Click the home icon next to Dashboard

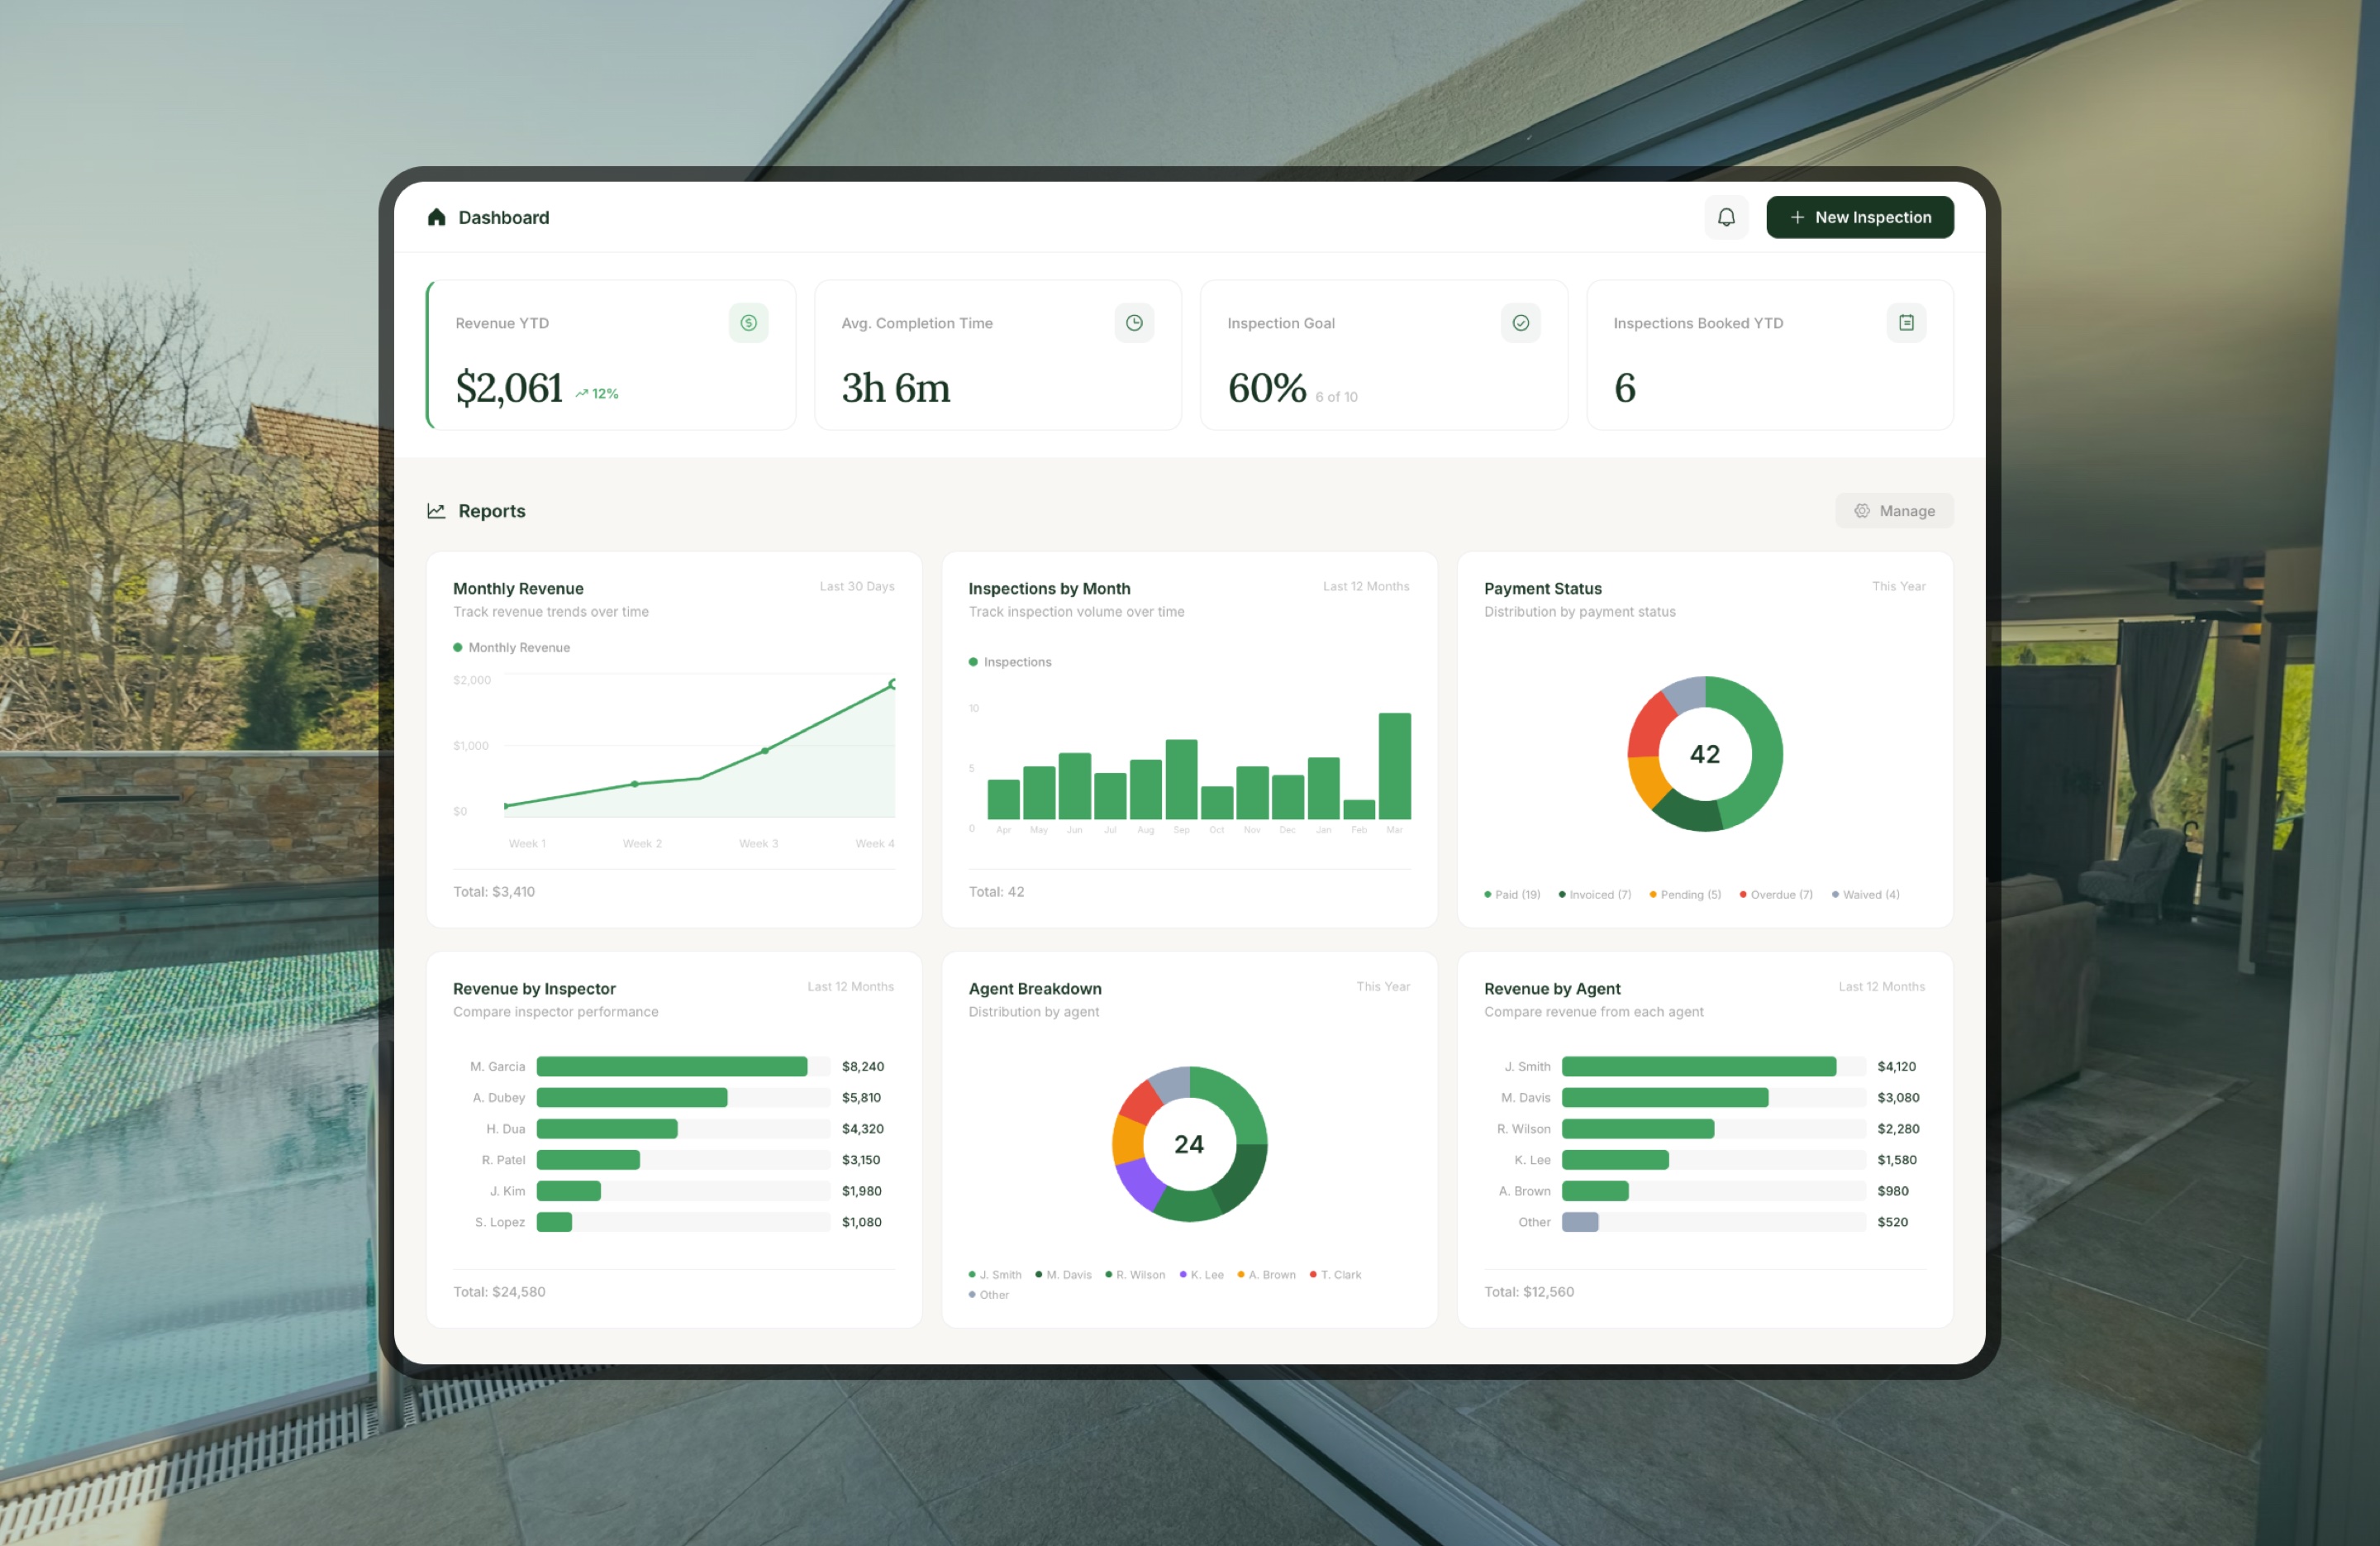coord(437,217)
